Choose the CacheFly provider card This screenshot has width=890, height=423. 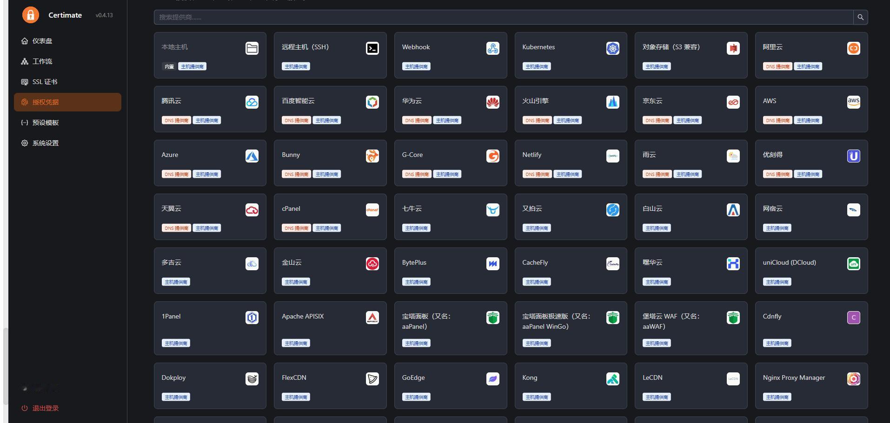point(571,271)
